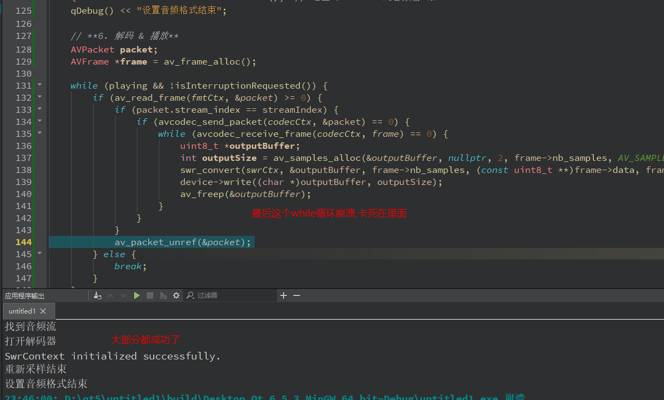Click the magnifier icon in the filter box
This screenshot has width=664, height=400.
[x=190, y=295]
